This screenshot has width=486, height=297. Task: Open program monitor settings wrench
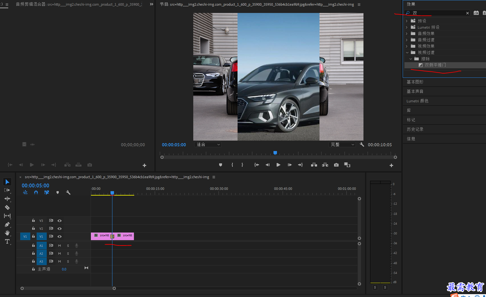362,144
